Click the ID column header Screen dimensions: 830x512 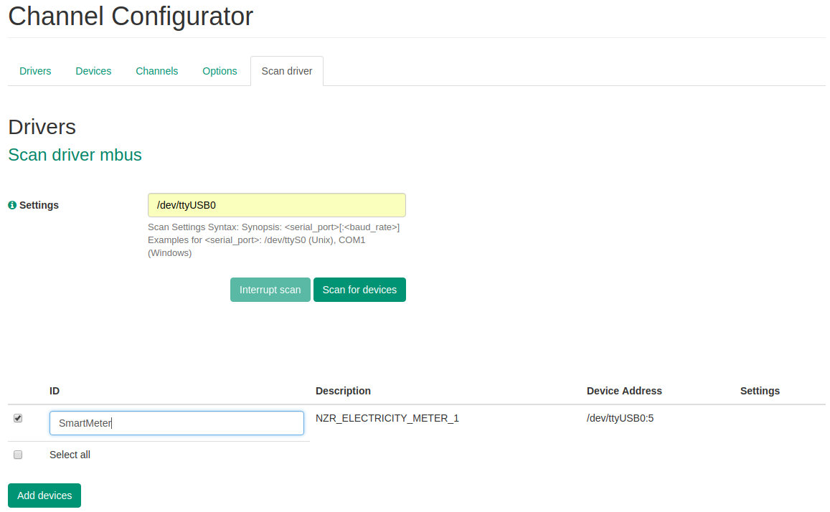(x=55, y=391)
